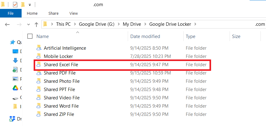Tick the select all items checkbox

(x=30, y=36)
